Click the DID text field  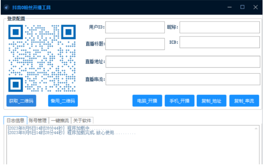(x=219, y=42)
